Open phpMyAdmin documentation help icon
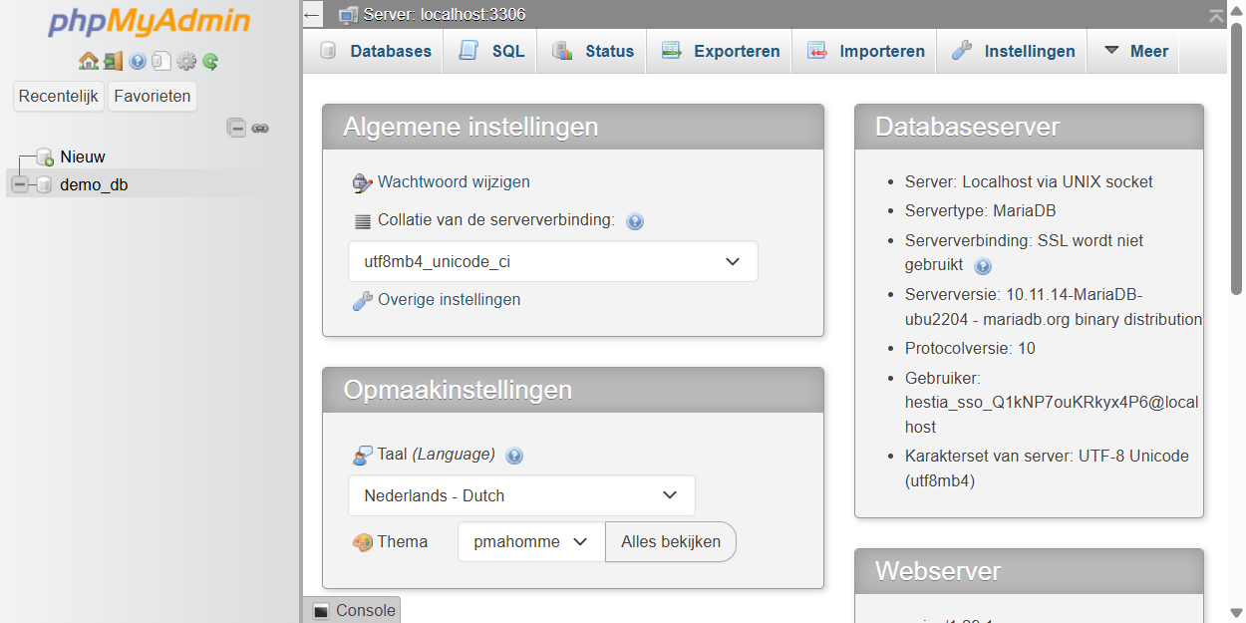This screenshot has height=623, width=1246. pos(138,62)
